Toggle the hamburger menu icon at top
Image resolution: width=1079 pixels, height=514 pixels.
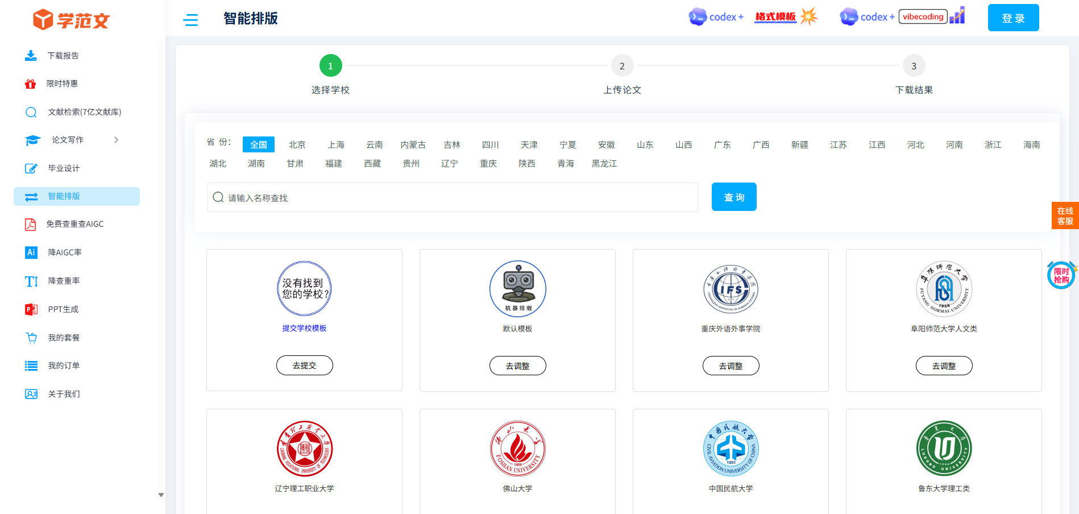tap(190, 20)
